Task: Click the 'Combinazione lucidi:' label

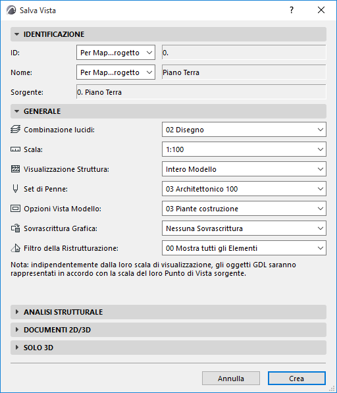Action: (x=59, y=130)
